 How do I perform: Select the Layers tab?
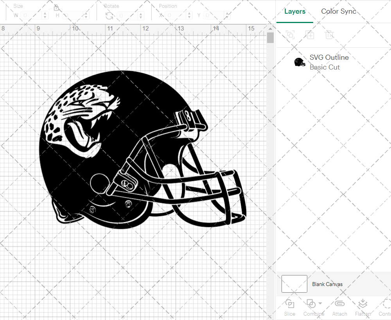pos(295,11)
